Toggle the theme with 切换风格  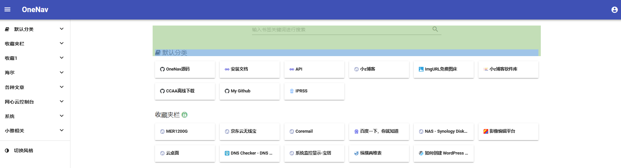(x=24, y=151)
